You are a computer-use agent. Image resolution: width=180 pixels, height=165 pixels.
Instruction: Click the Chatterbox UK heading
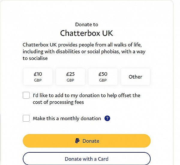click(x=87, y=33)
